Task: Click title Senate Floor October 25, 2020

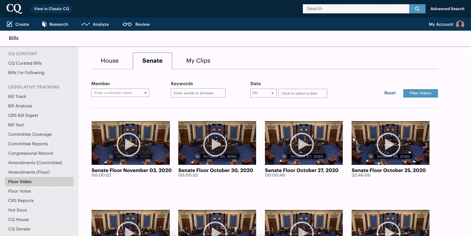Action: point(389,170)
